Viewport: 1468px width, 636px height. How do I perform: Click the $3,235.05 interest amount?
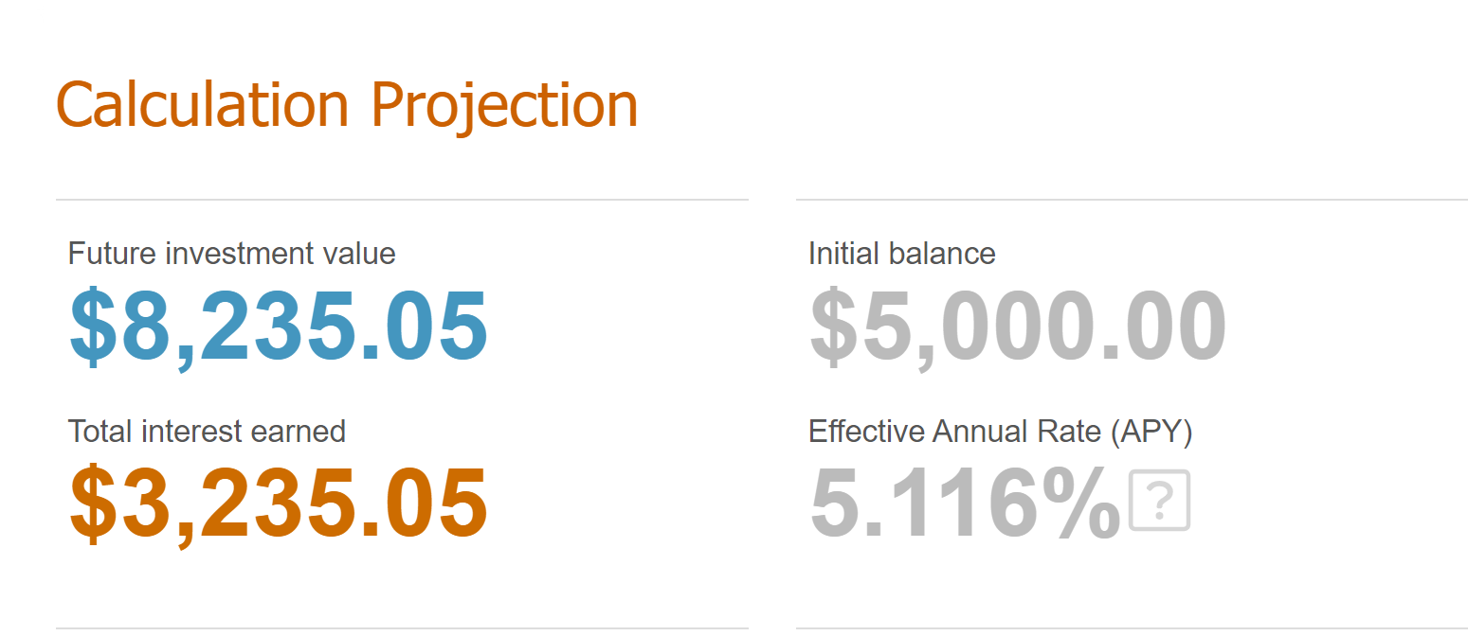point(279,503)
